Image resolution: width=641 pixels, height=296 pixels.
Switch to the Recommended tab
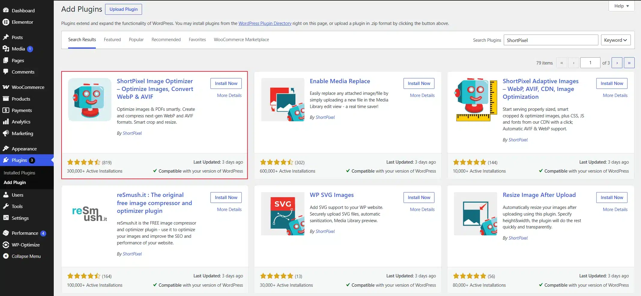(166, 40)
